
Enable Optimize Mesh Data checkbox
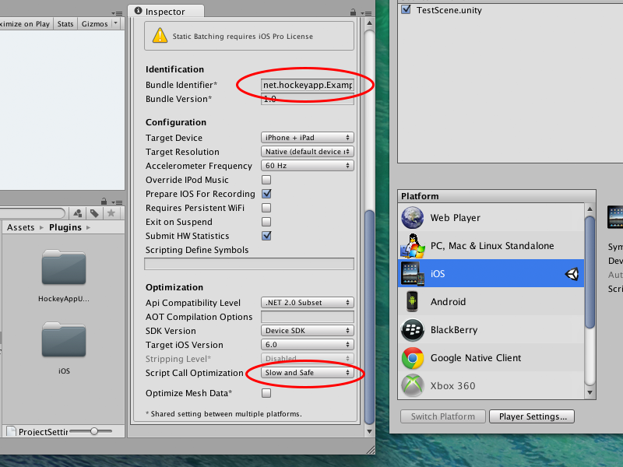[266, 393]
